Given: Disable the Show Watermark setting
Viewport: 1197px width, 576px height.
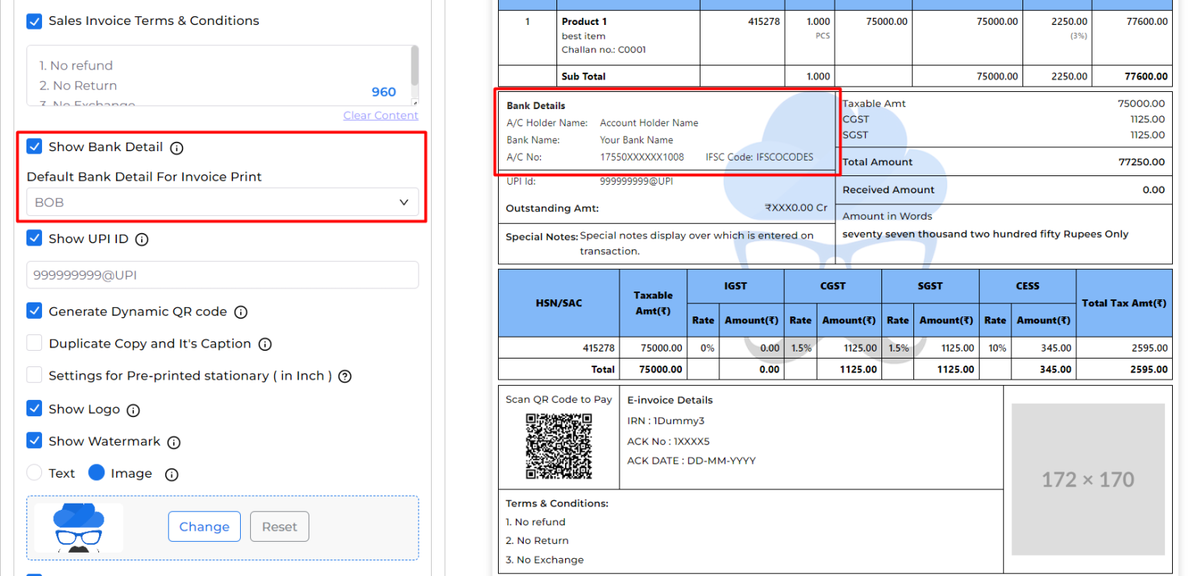Looking at the screenshot, I should (34, 440).
